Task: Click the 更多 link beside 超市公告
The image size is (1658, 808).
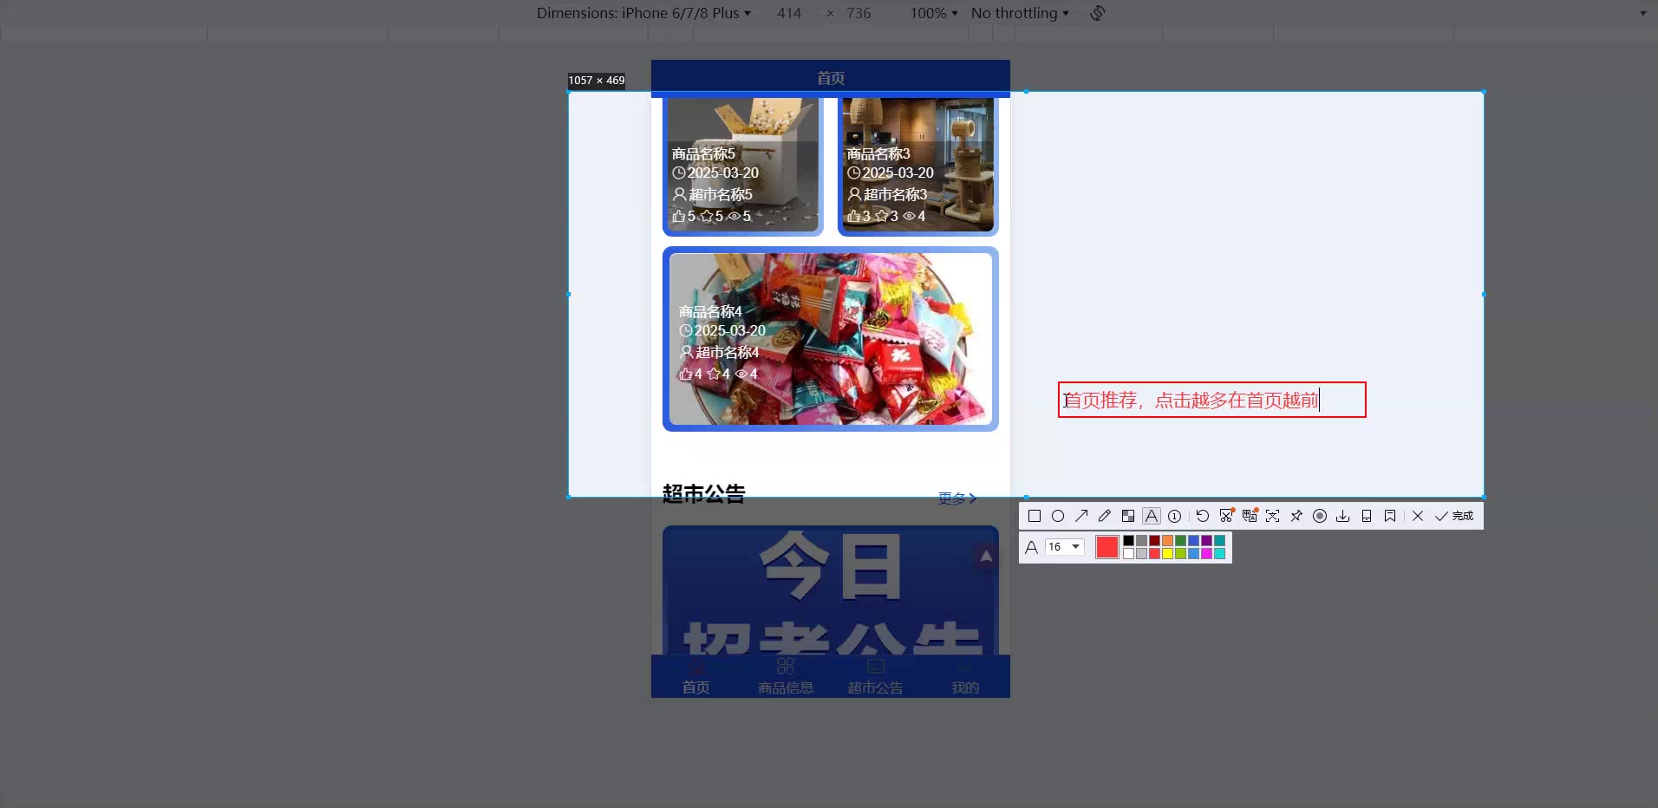Action: tap(957, 498)
